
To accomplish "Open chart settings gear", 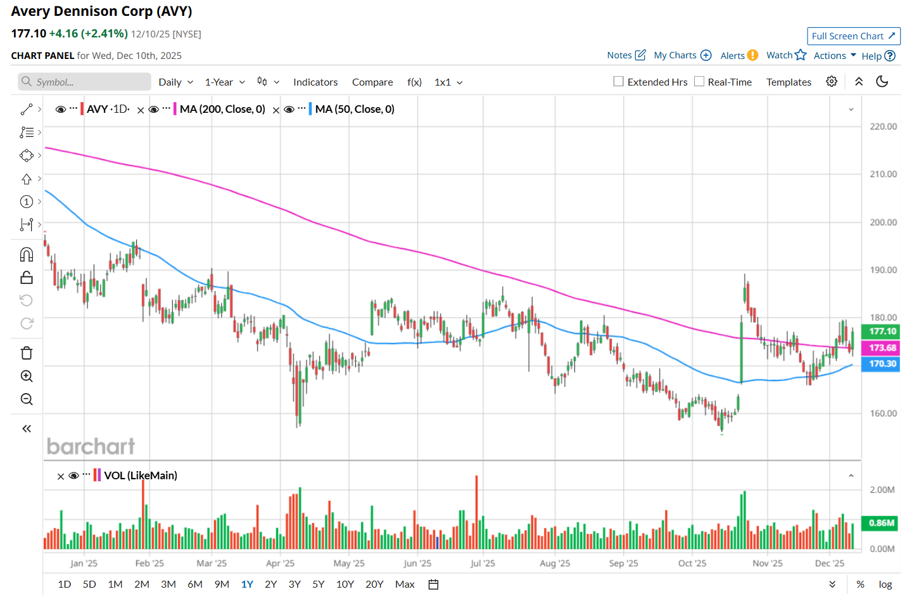I will click(832, 81).
